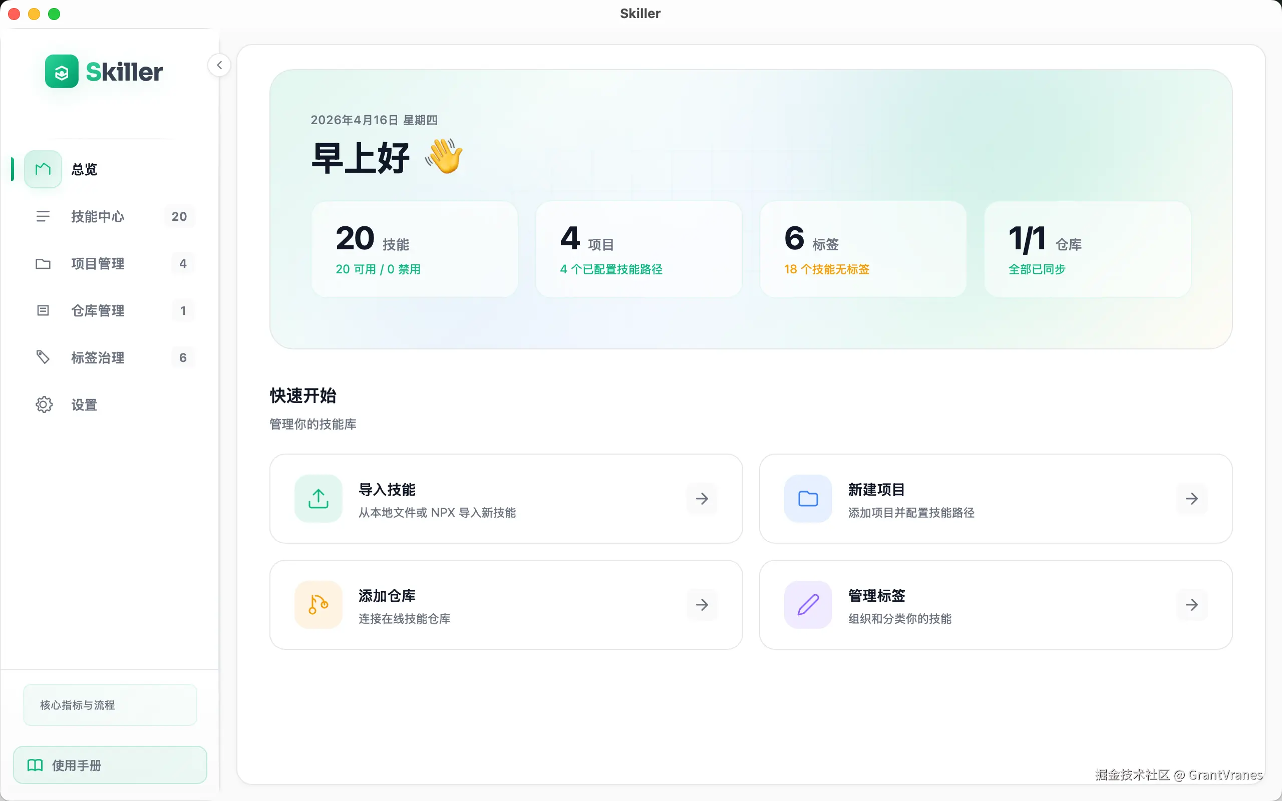Click the 管理标签 pencil icon
The height and width of the screenshot is (801, 1282).
808,604
